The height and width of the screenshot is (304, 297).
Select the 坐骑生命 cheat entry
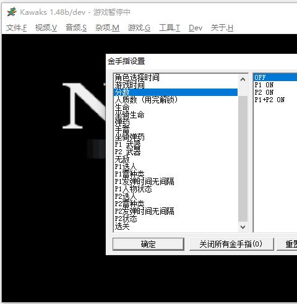pyautogui.click(x=176, y=115)
